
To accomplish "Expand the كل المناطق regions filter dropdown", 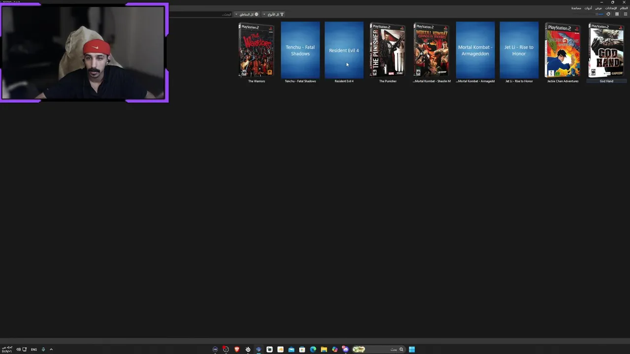I will click(246, 14).
